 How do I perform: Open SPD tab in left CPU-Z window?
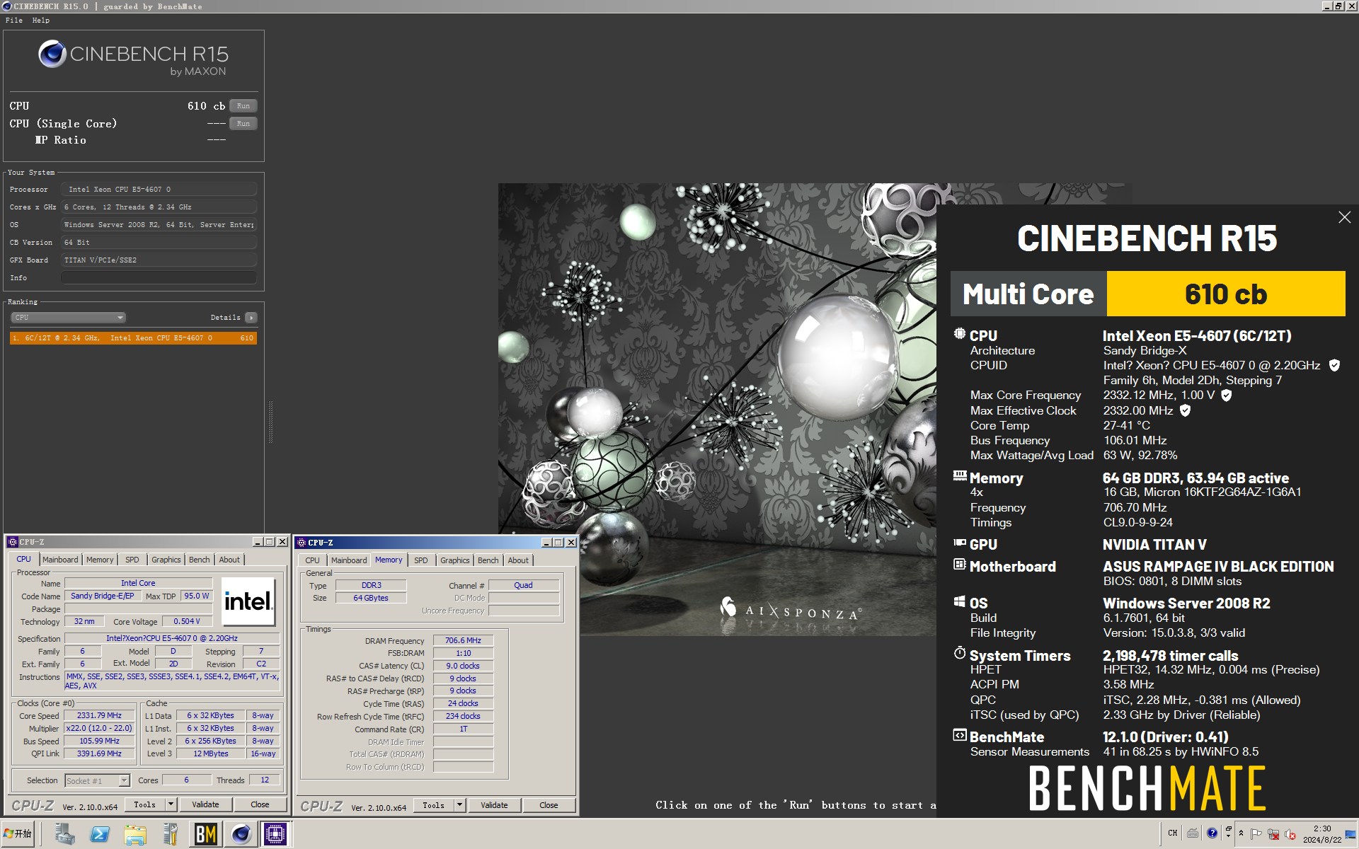click(x=132, y=560)
